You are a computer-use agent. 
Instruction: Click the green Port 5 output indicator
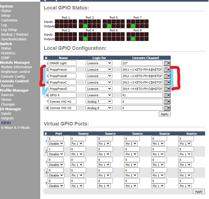click(x=109, y=26)
